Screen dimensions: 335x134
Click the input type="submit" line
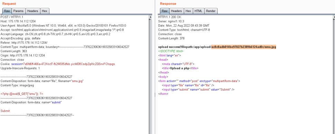[198, 90]
